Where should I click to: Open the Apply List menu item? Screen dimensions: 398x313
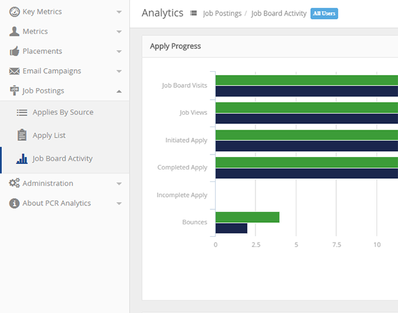tap(49, 135)
